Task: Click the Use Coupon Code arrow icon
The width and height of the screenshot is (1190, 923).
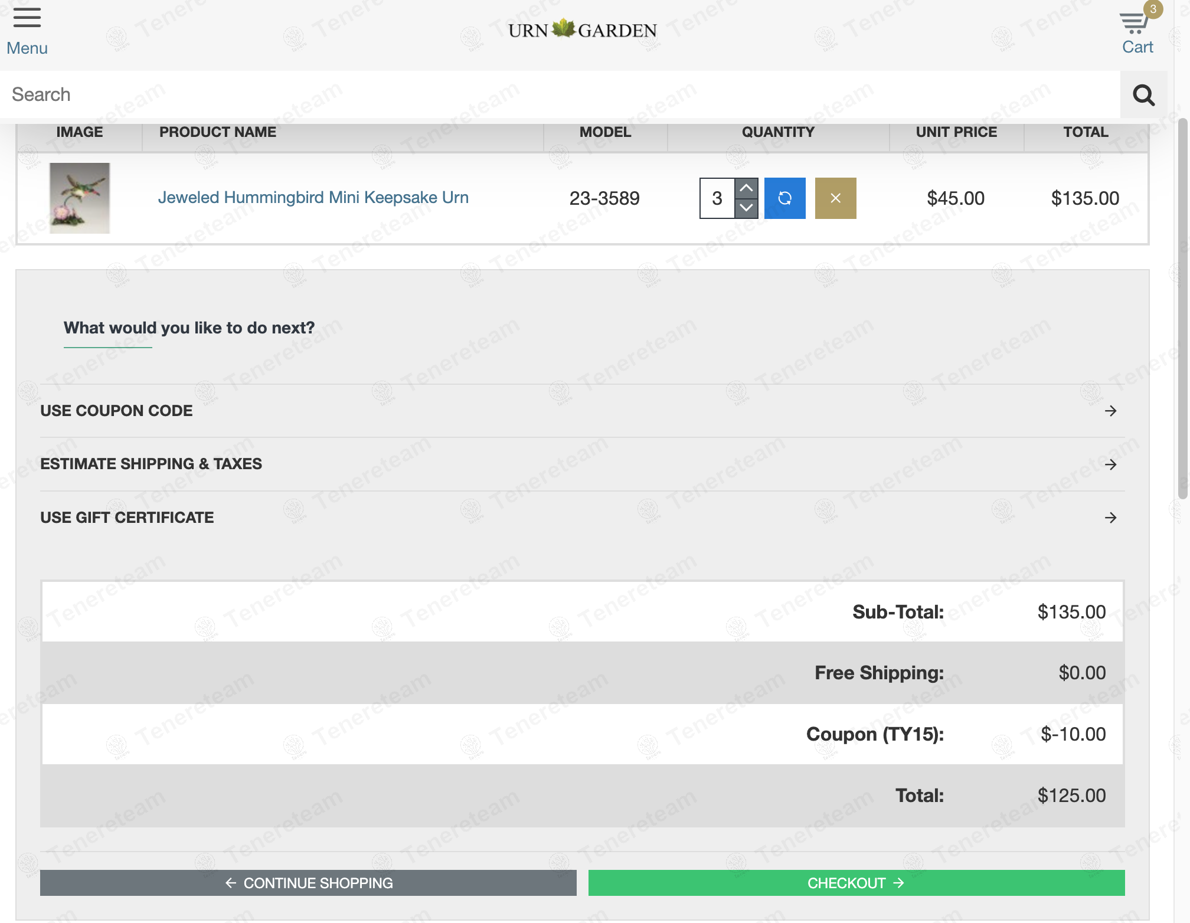Action: [1110, 411]
